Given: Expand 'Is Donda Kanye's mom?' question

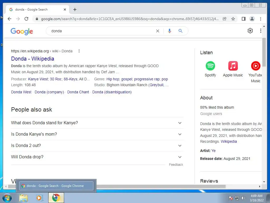Looking at the screenshot, I should 97,134.
